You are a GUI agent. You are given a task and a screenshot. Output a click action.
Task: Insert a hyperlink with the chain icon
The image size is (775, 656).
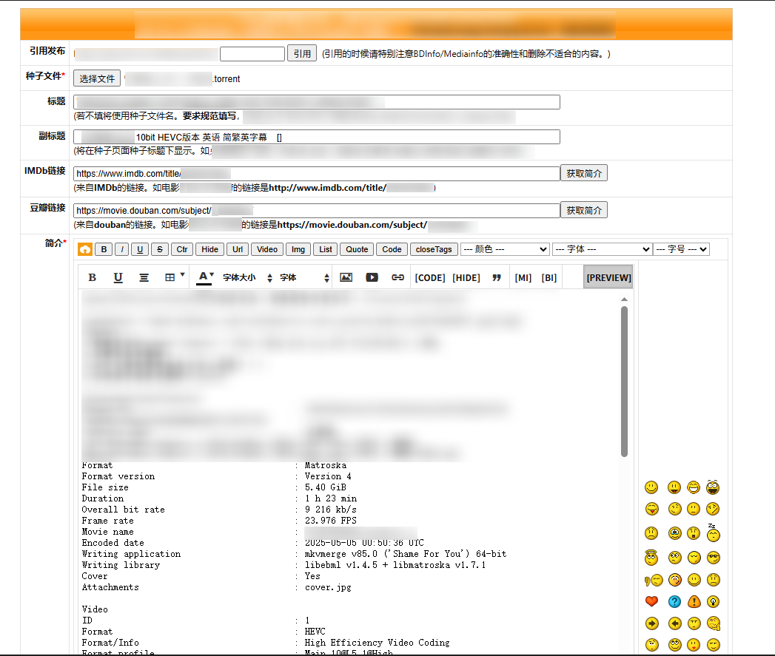[x=397, y=277]
